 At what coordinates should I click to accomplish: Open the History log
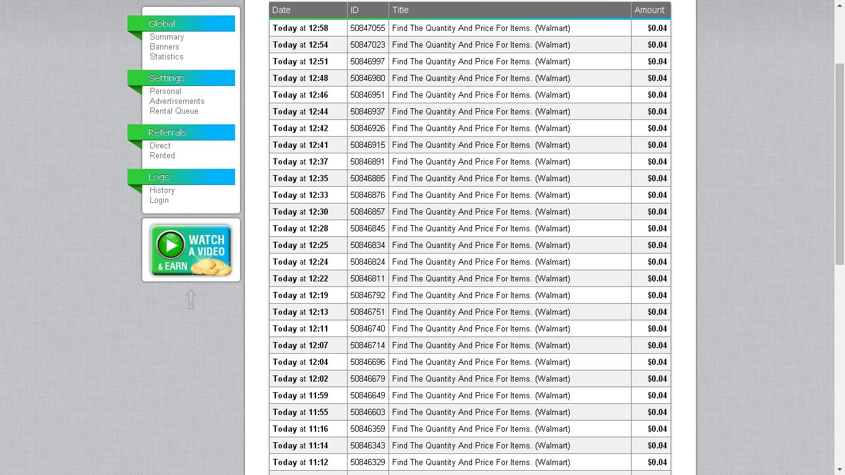point(162,190)
